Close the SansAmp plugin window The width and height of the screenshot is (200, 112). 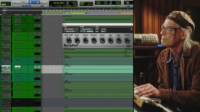pyautogui.click(x=63, y=24)
